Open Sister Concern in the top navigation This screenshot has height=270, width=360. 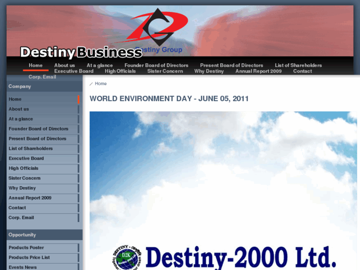pos(165,71)
